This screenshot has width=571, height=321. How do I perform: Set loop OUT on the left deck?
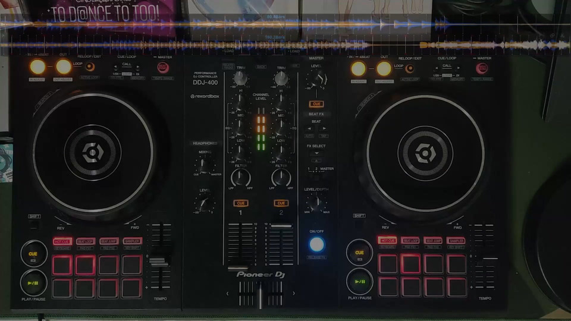pos(64,67)
